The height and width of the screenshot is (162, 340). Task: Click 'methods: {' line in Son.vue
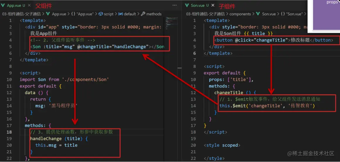[x=222, y=86]
